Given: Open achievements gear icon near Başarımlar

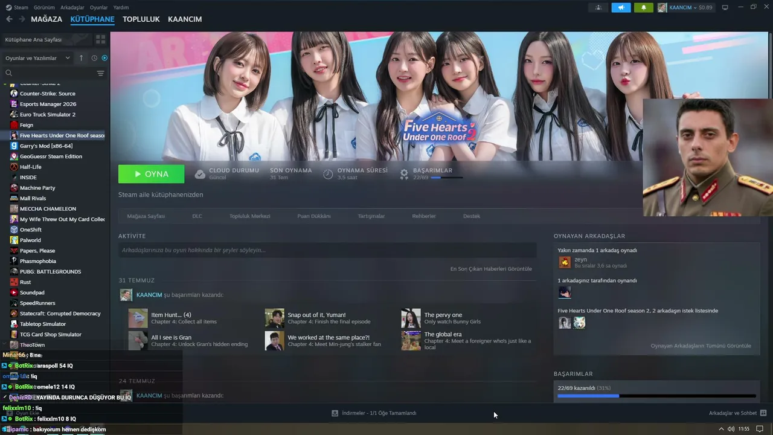Looking at the screenshot, I should pos(405,174).
